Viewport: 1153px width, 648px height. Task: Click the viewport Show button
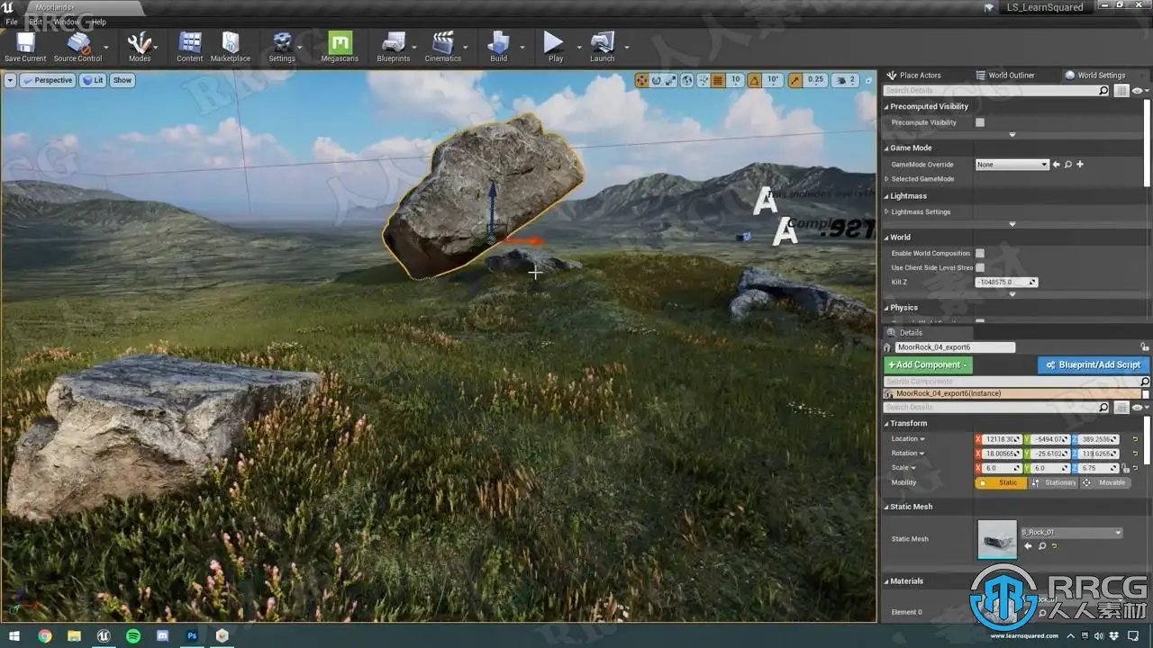coord(123,80)
